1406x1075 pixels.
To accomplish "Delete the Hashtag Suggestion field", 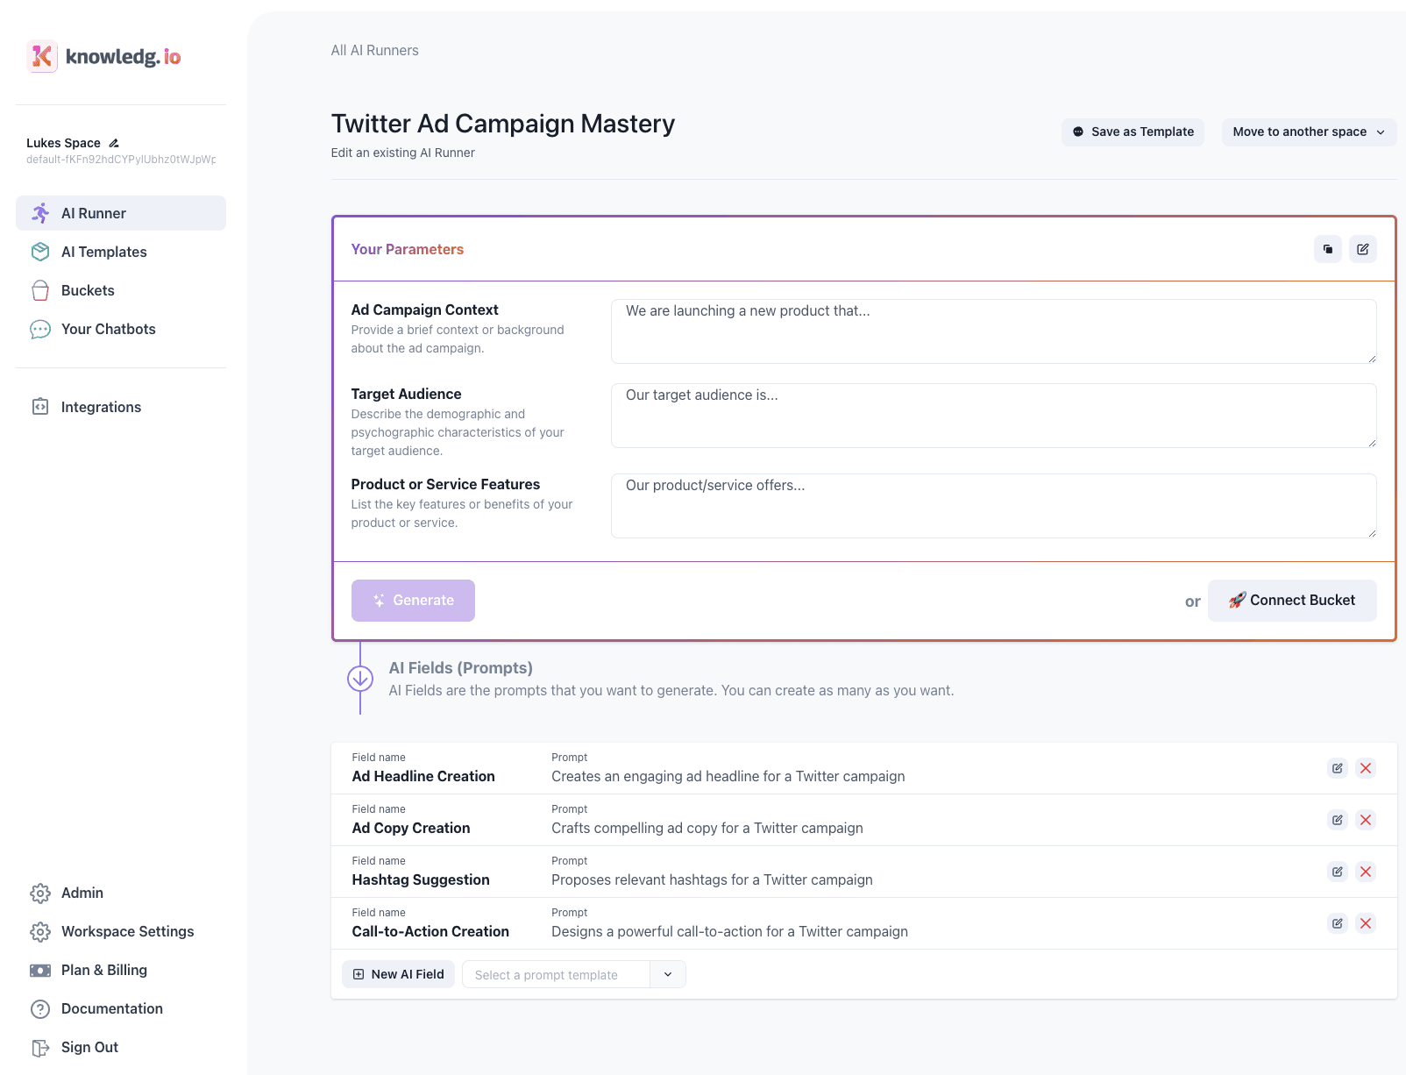I will (x=1365, y=872).
